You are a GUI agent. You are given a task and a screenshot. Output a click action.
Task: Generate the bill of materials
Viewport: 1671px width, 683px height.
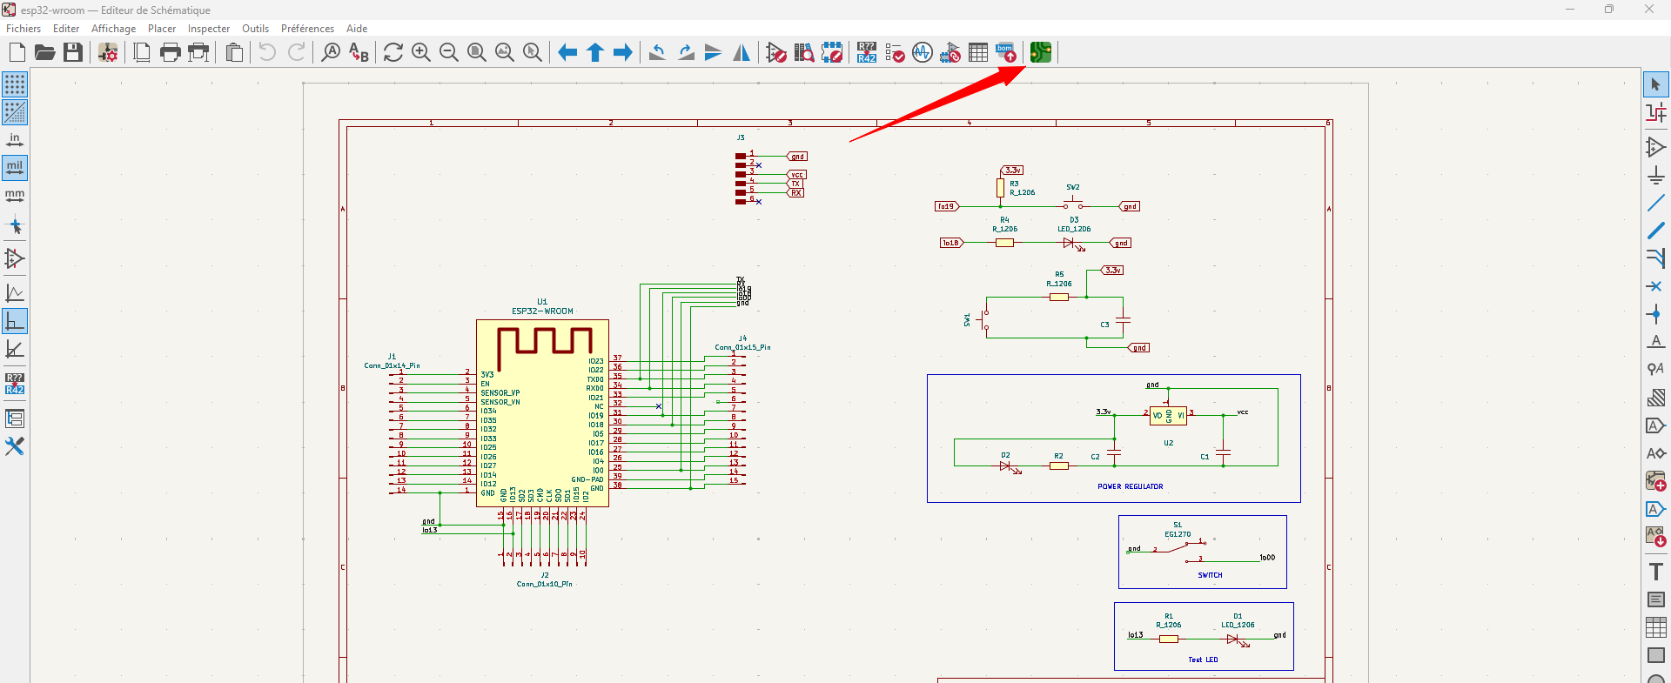pyautogui.click(x=1006, y=53)
